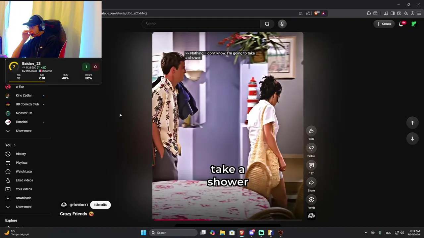Image resolution: width=424 pixels, height=238 pixels.
Task: Subscribe to @FishBlueYT channel
Action: (x=100, y=205)
